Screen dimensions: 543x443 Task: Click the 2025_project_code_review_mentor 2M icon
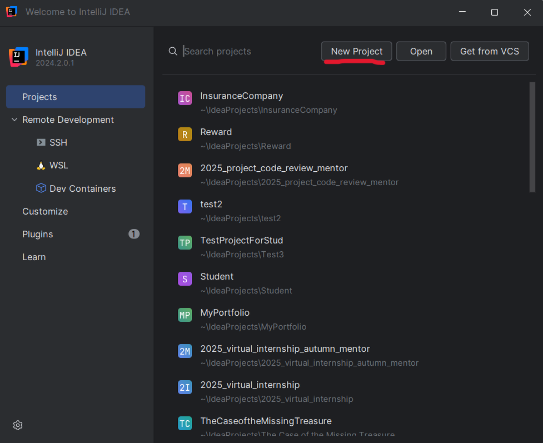pyautogui.click(x=185, y=171)
